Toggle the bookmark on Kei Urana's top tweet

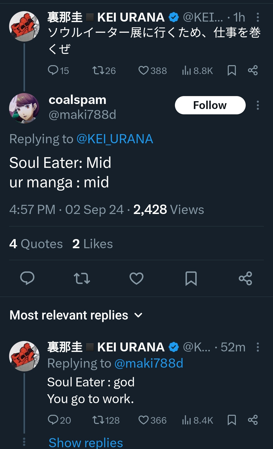pyautogui.click(x=232, y=71)
